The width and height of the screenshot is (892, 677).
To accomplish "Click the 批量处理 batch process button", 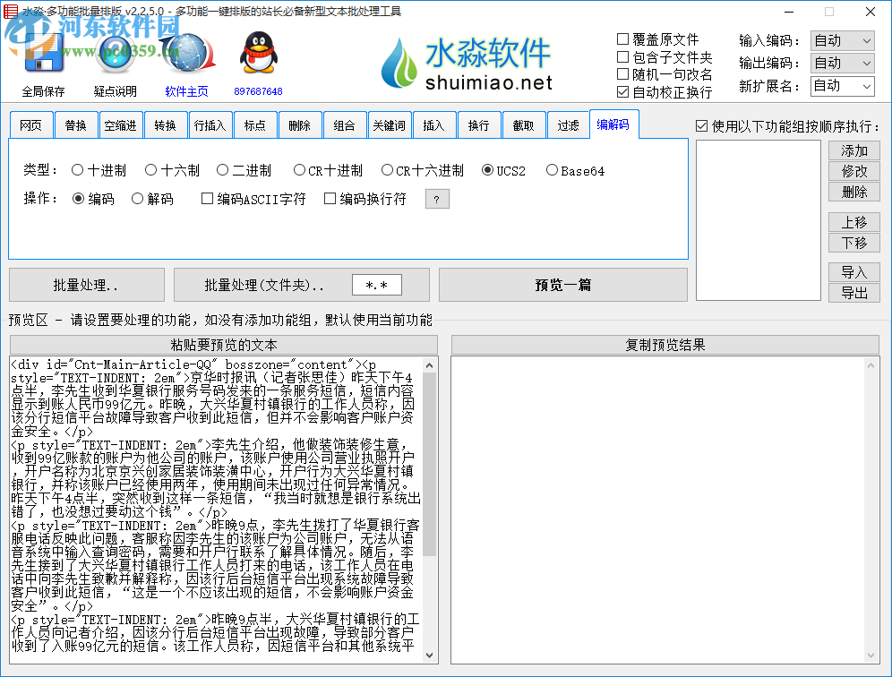I will pos(86,284).
